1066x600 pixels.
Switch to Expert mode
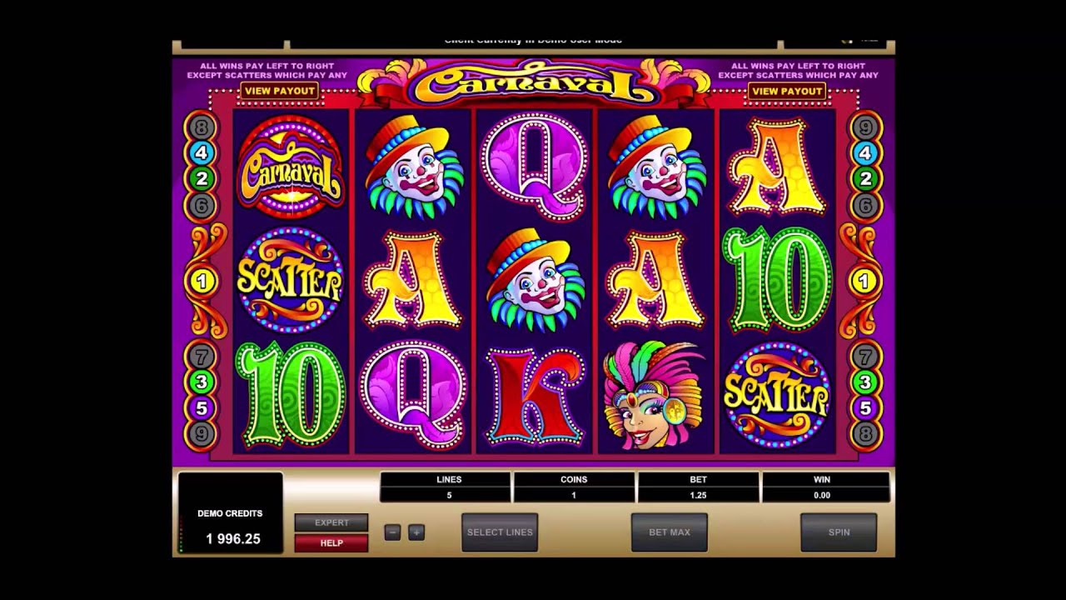coord(331,522)
